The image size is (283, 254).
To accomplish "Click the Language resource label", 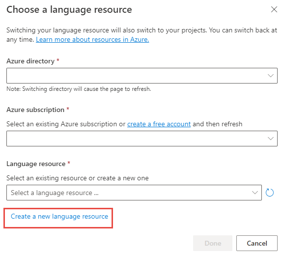I will tap(36, 164).
